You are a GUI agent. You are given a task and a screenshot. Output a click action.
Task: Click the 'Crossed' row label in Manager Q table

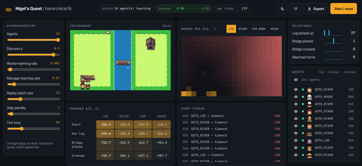(78, 156)
